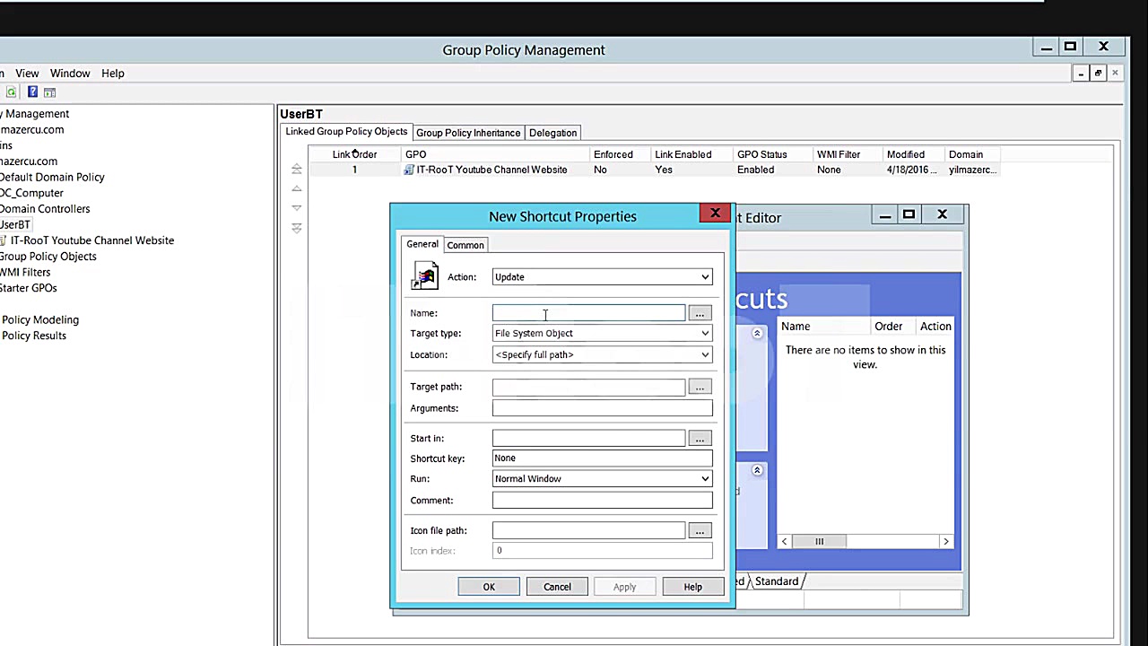Viewport: 1148px width, 646px height.
Task: Move link to top with double-up arrow
Action: click(296, 169)
